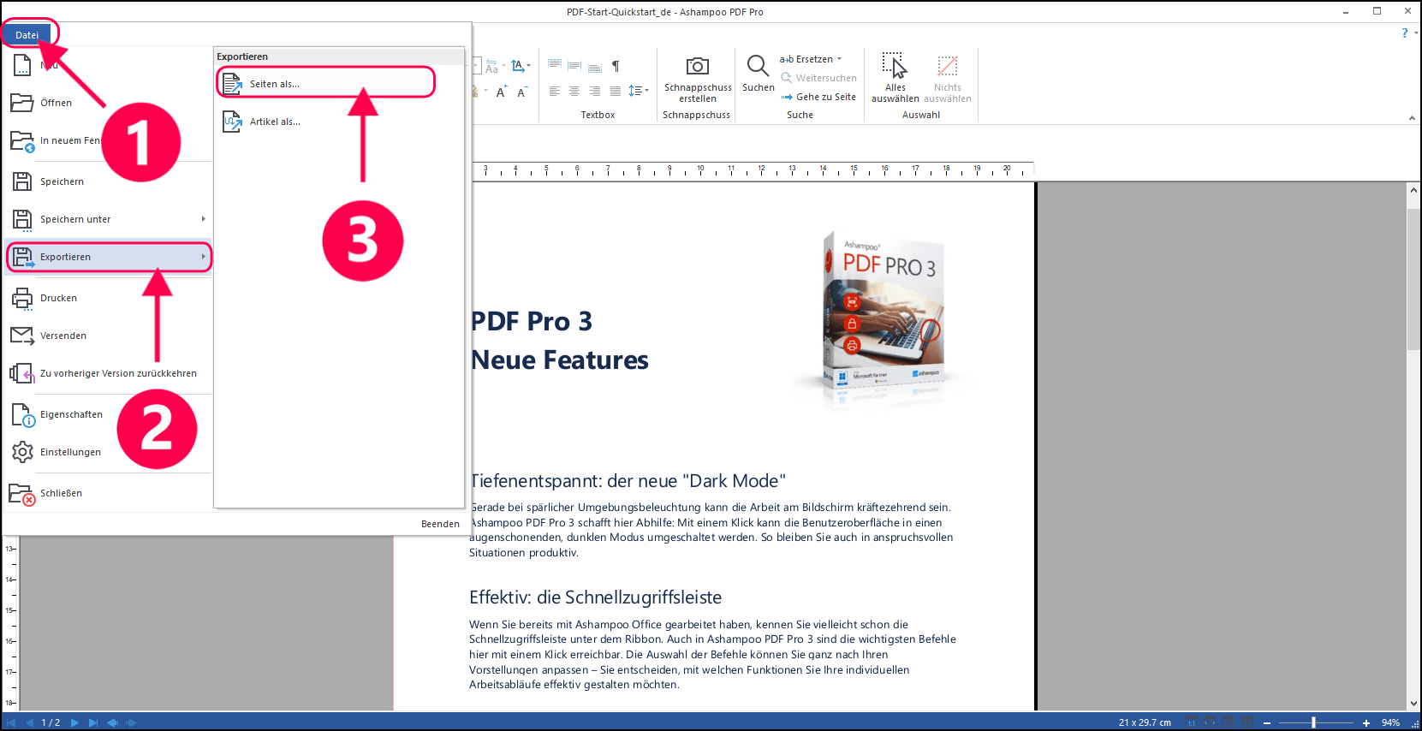Go to first page in status bar
This screenshot has width=1422, height=731.
(11, 722)
